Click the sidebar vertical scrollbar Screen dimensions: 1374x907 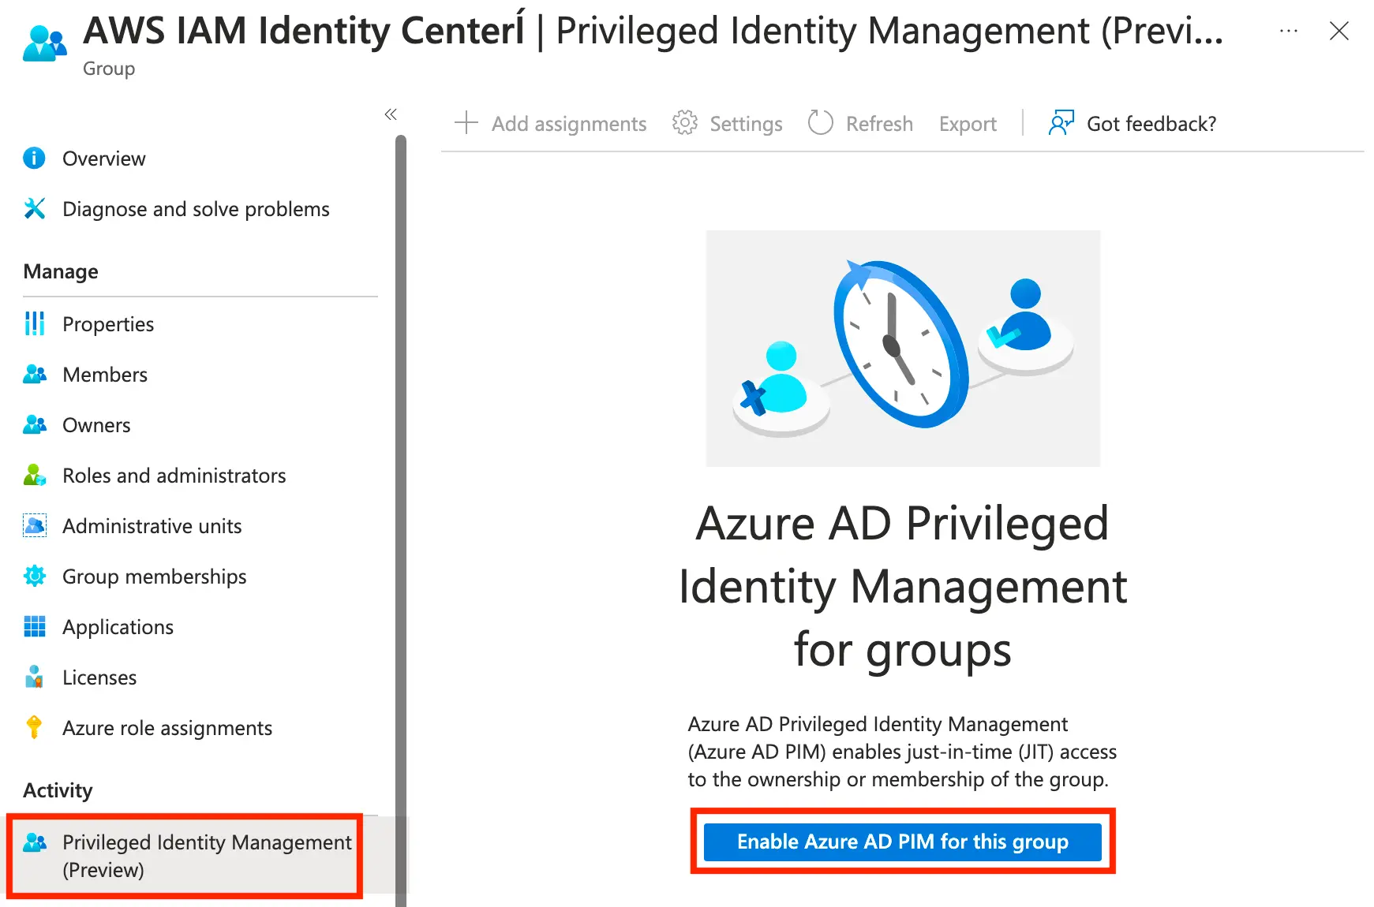tap(401, 473)
